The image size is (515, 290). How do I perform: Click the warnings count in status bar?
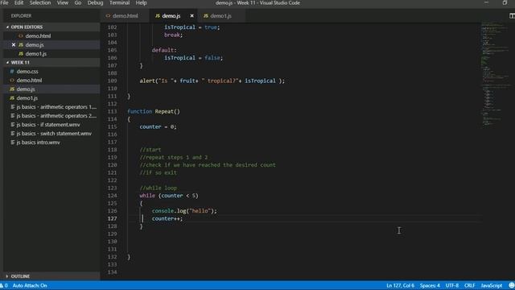click(x=4, y=285)
